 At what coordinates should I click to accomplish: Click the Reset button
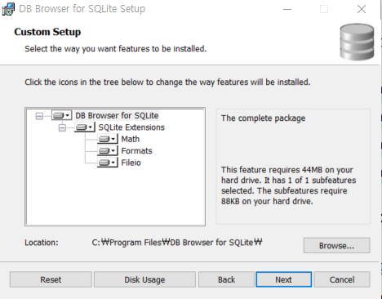click(51, 279)
